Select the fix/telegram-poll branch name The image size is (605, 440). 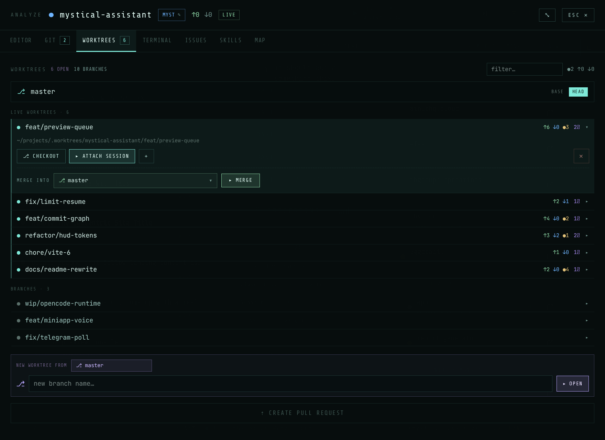pos(57,338)
